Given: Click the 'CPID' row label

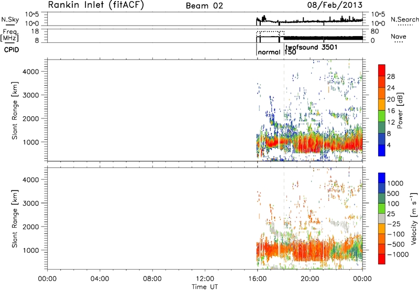Looking at the screenshot, I should coord(12,50).
